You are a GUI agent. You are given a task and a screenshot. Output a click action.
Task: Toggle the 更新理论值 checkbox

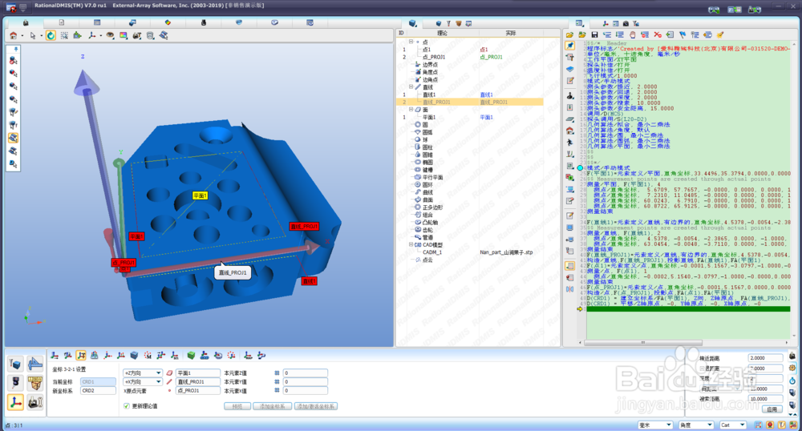[127, 406]
